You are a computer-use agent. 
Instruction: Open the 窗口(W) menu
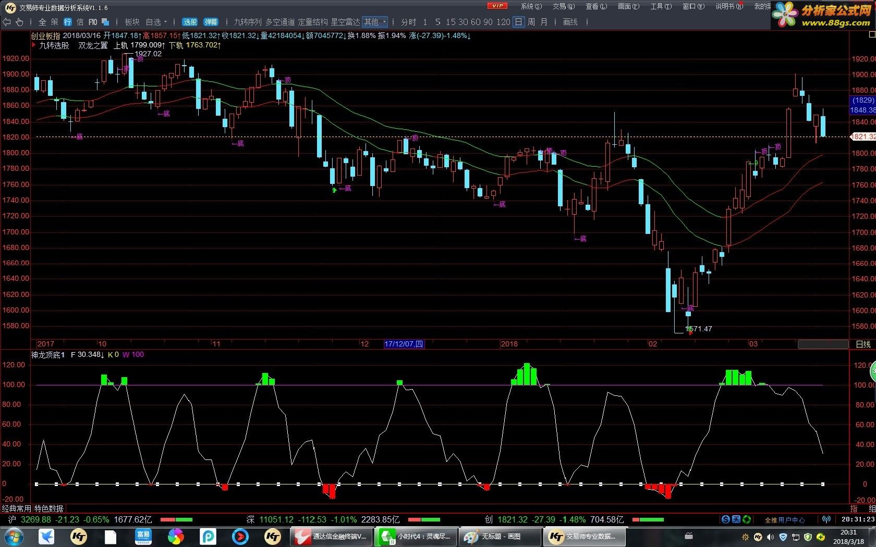pyautogui.click(x=693, y=6)
